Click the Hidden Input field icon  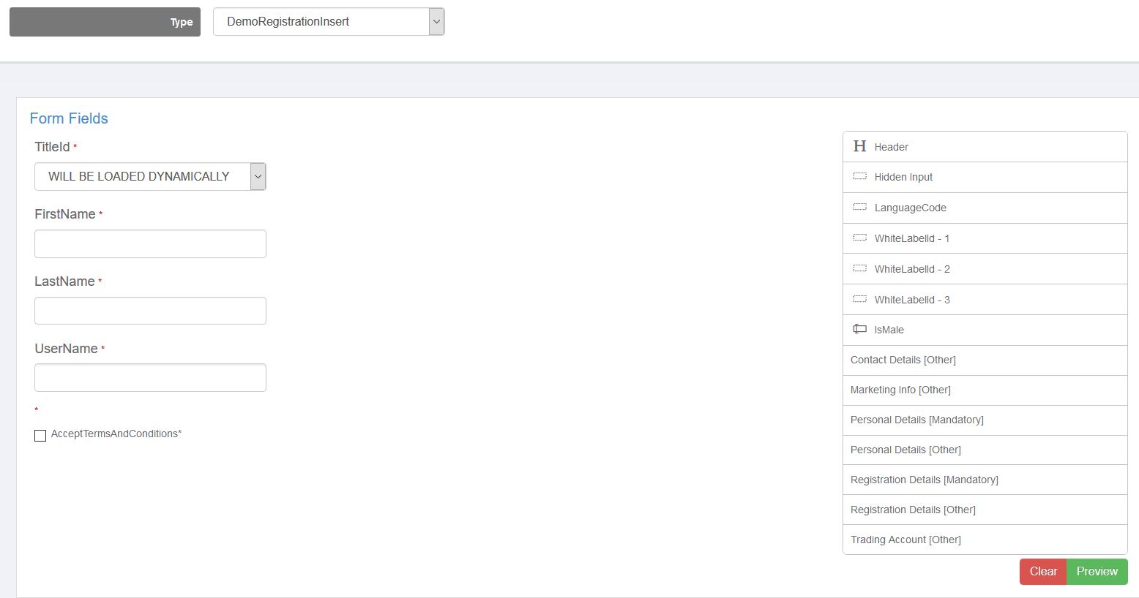pyautogui.click(x=859, y=177)
